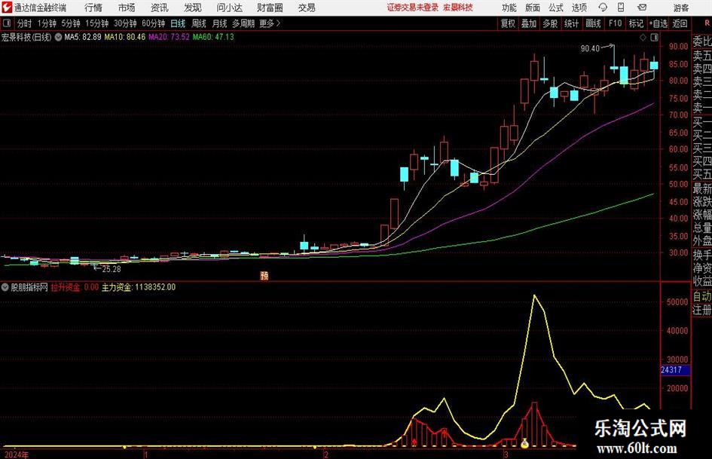Open the customer service headset icon
This screenshot has height=459, width=712.
603,8
